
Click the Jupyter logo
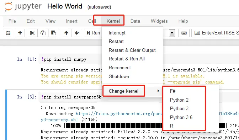pyautogui.click(x=23, y=6)
